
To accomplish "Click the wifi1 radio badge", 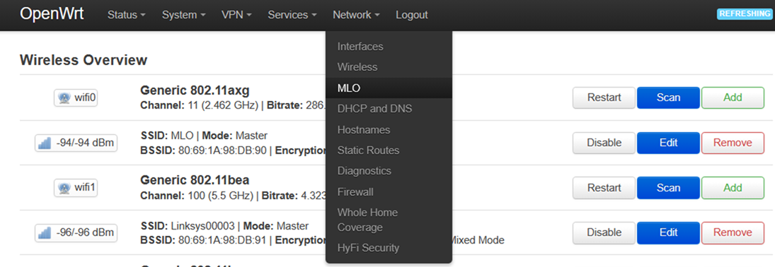I will pos(76,188).
